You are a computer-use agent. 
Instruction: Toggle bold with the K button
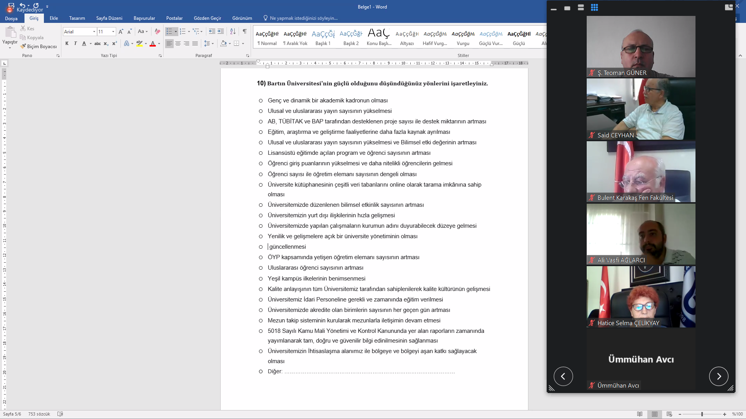tap(67, 43)
